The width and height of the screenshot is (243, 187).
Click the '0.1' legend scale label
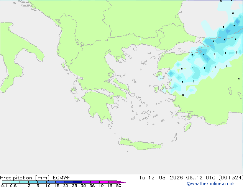(4, 185)
